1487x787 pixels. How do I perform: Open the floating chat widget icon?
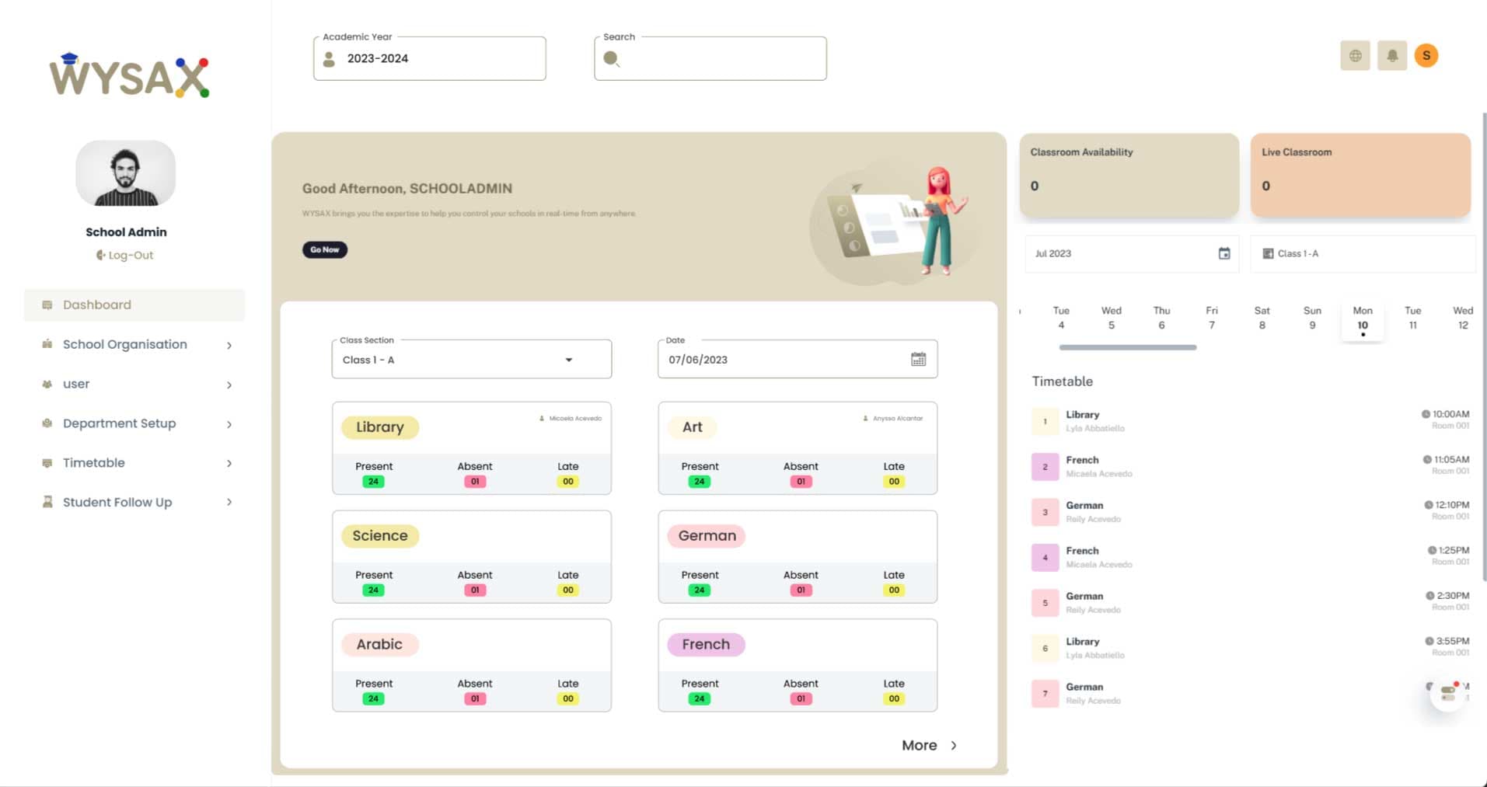coord(1447,693)
